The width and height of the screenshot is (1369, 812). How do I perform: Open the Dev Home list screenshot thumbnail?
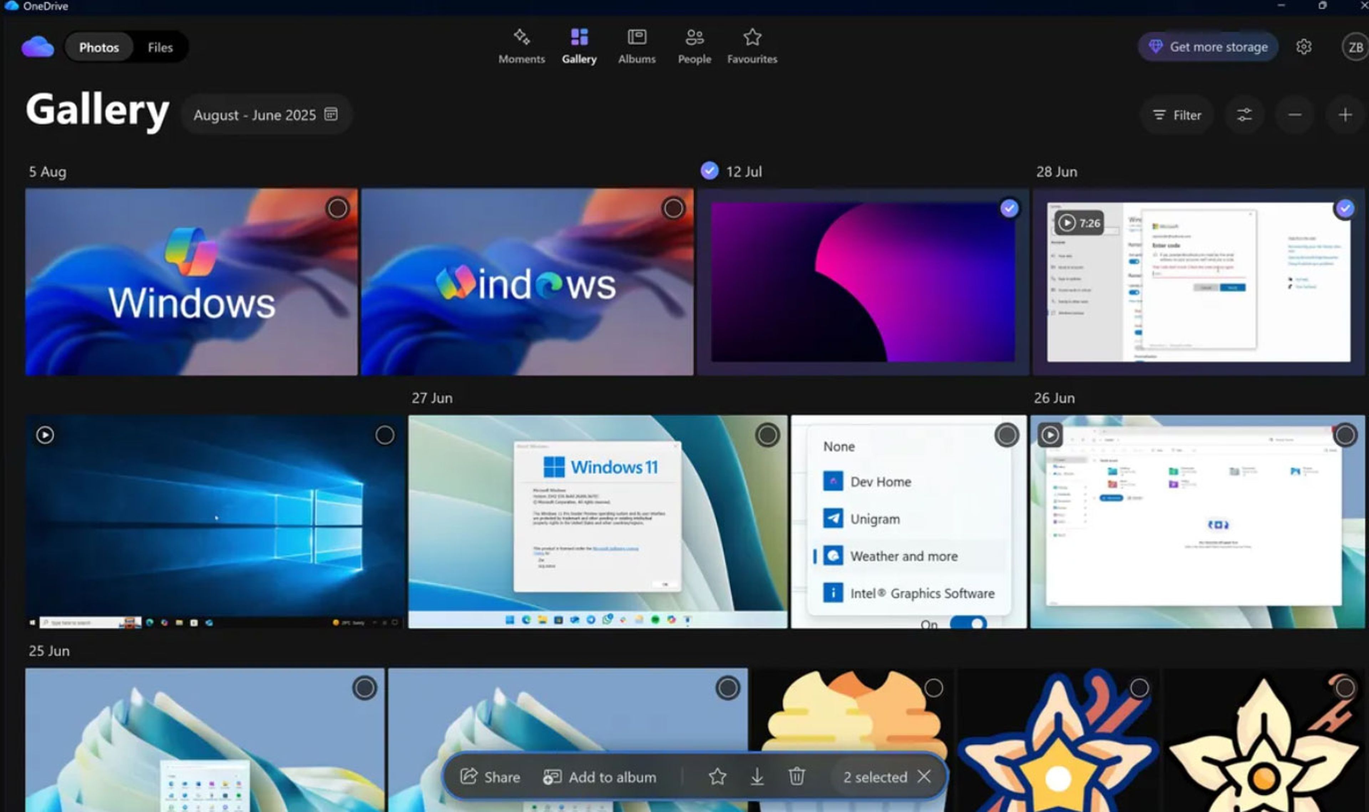coord(909,522)
